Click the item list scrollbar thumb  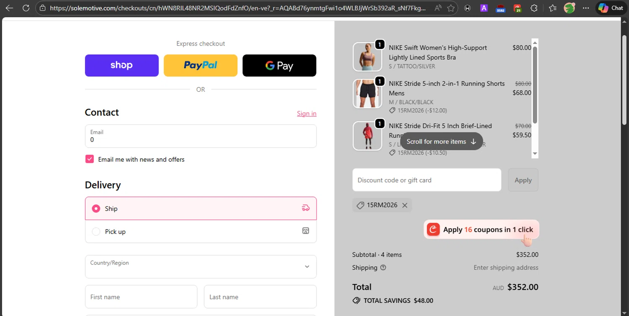[535, 85]
